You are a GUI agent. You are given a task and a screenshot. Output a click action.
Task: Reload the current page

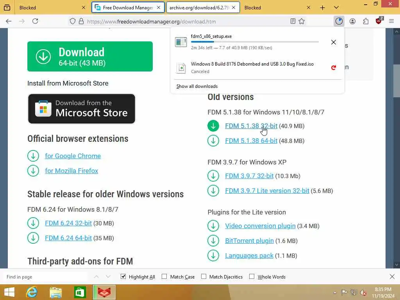(x=35, y=21)
